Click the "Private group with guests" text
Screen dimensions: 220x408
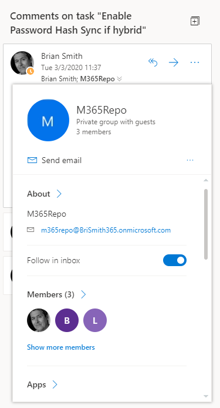(116, 121)
